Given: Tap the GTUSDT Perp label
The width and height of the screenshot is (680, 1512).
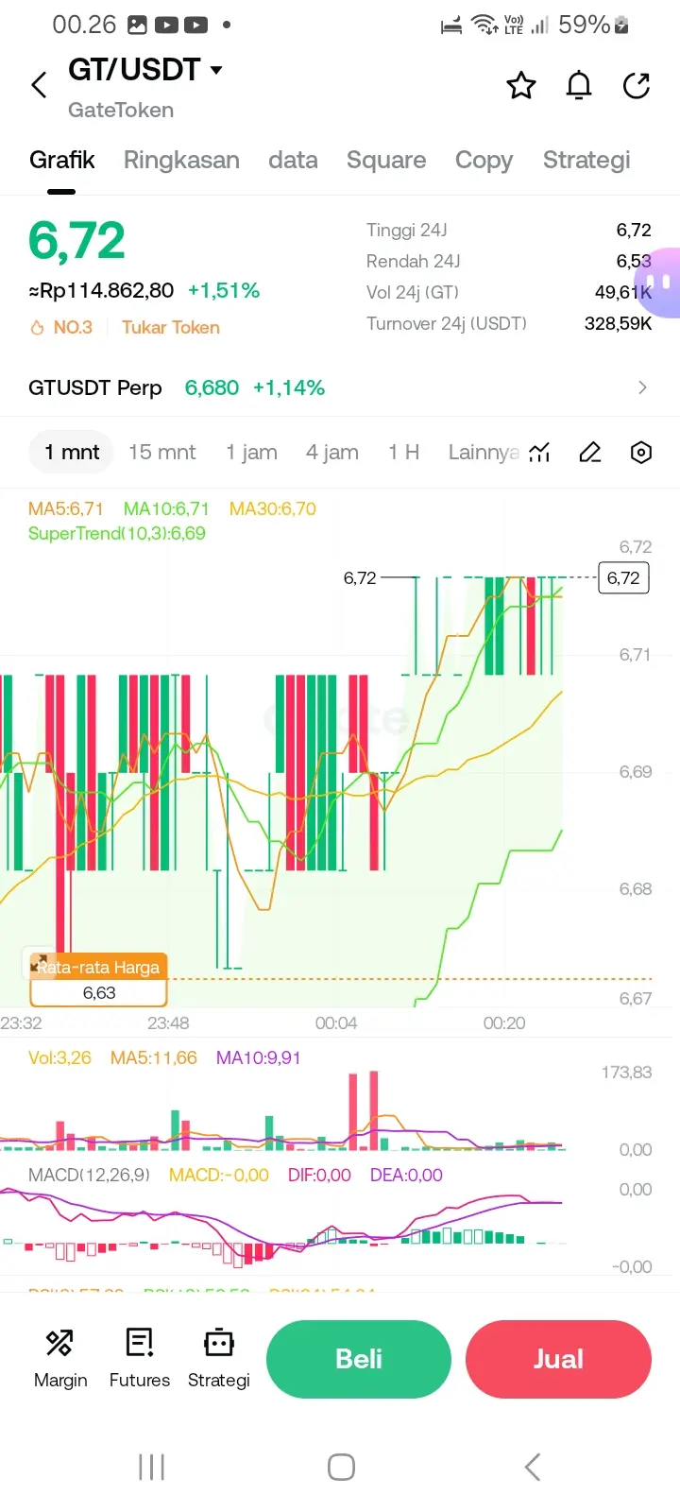Looking at the screenshot, I should 95,387.
